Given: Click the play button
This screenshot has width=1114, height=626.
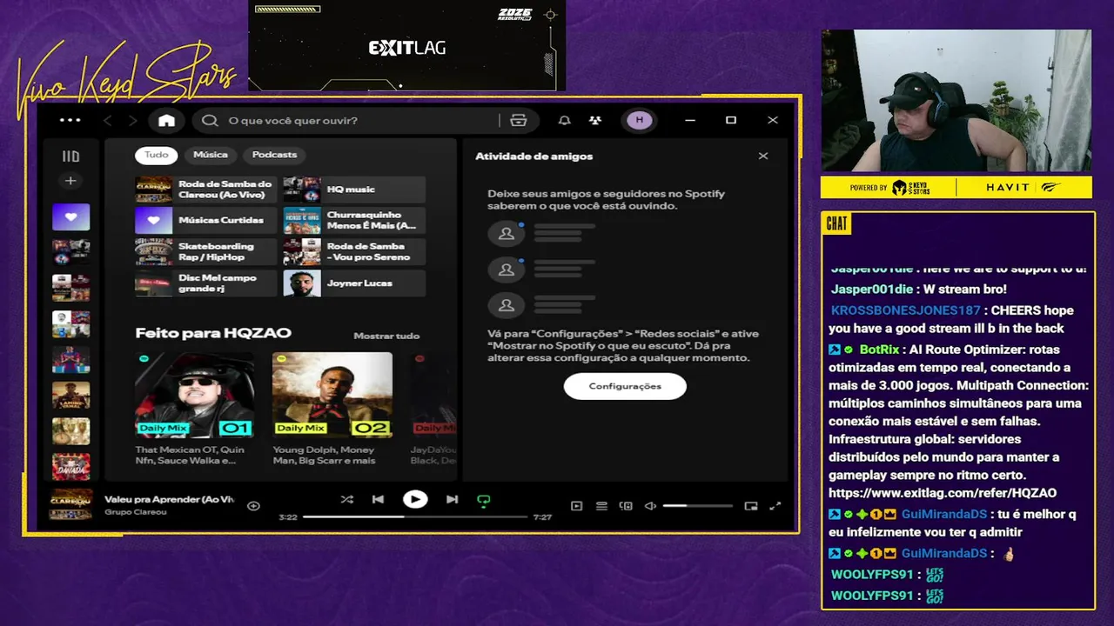Looking at the screenshot, I should (x=415, y=499).
